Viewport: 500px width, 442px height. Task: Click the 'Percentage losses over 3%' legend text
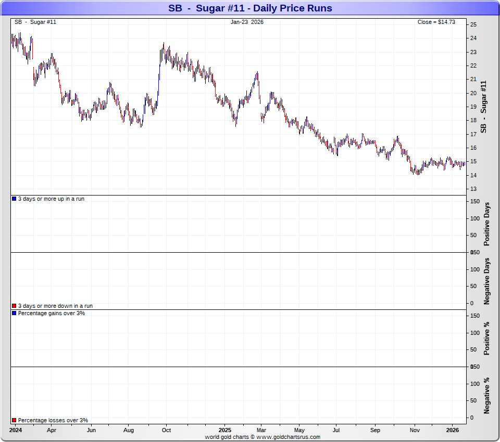pos(53,420)
